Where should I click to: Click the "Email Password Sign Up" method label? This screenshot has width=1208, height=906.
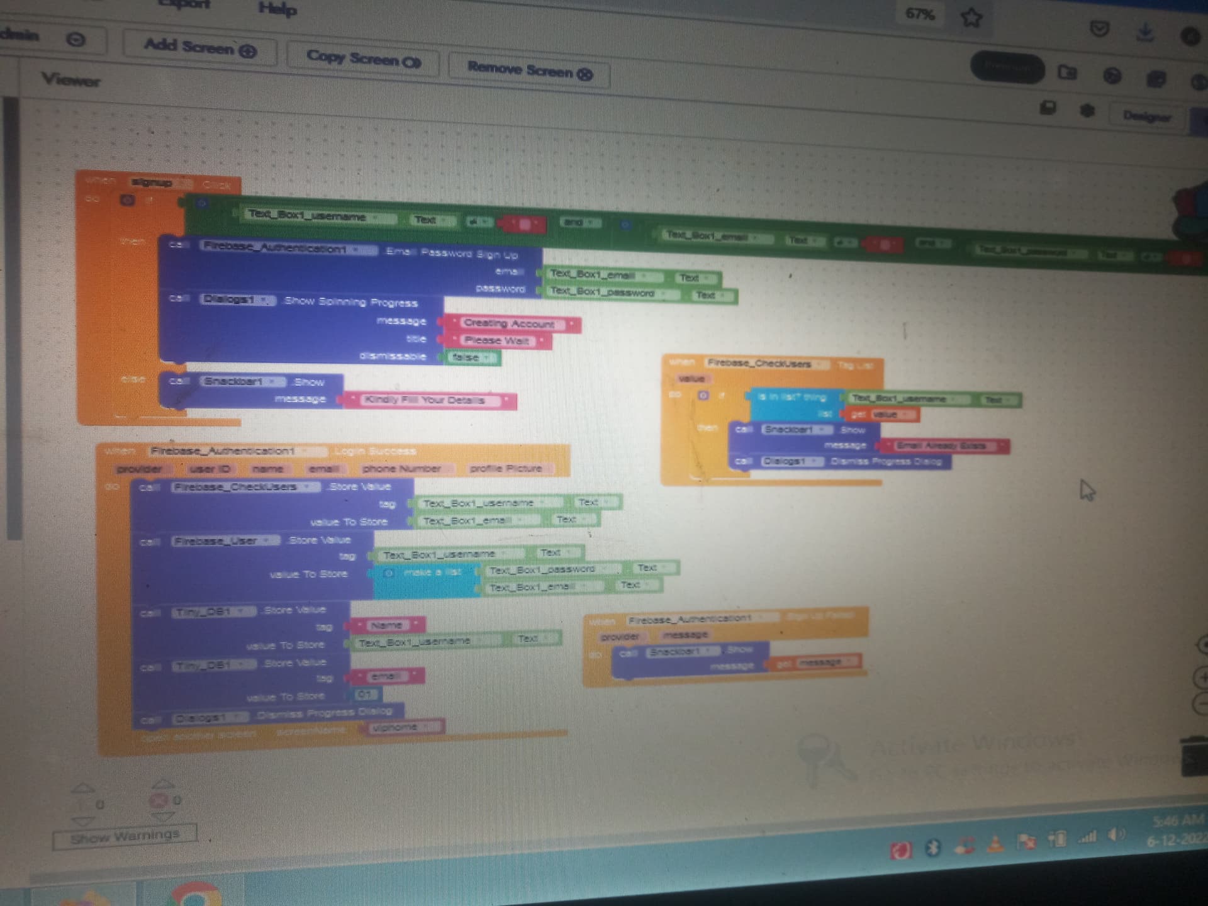452,254
